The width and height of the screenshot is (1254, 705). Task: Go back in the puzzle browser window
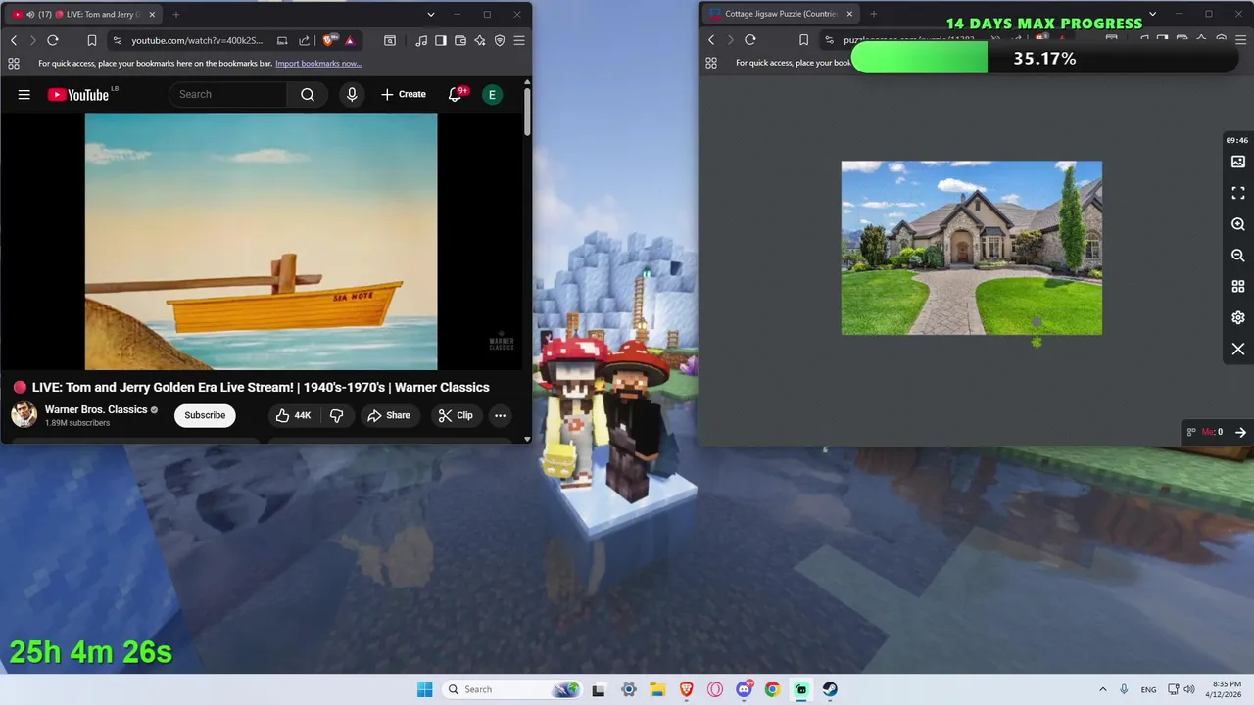coord(711,40)
